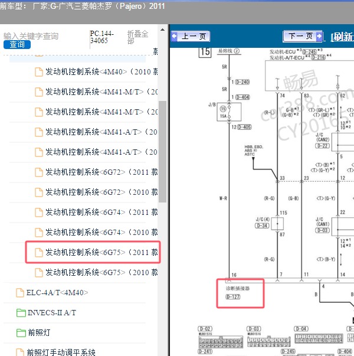Click the 15A fuse symbol in J/B

pyautogui.click(x=229, y=112)
